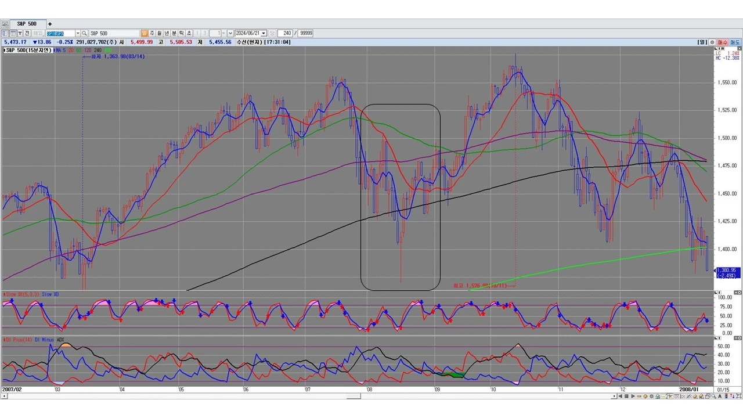Screen dimensions: 743x418
Task: Click the scrollbar's right arrow at bottom
Action: [x=614, y=396]
